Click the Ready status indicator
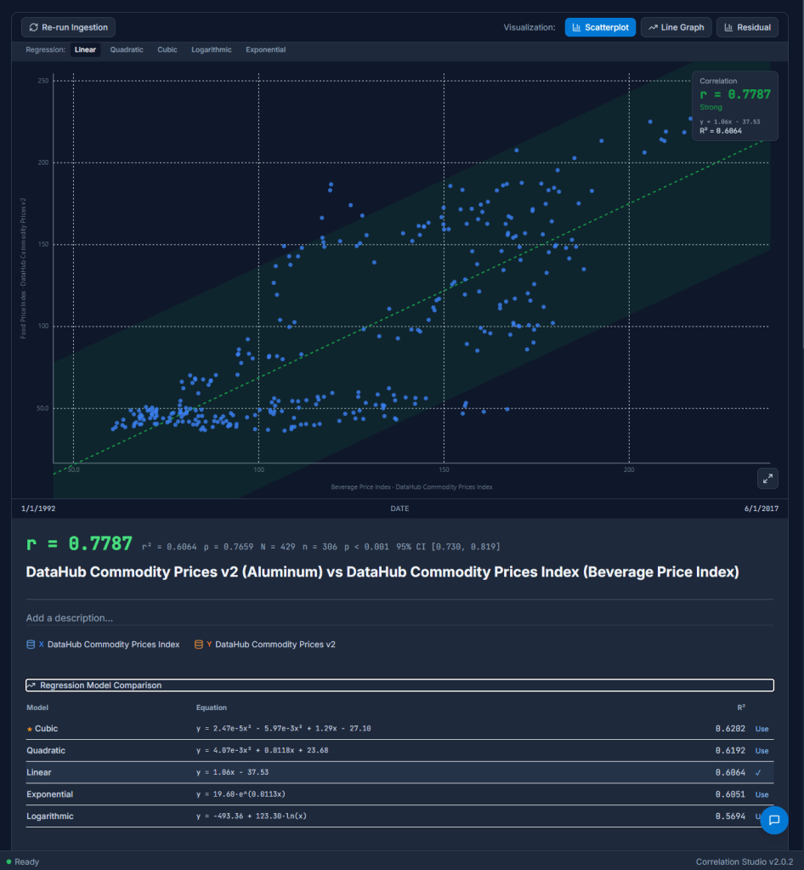 click(x=23, y=861)
